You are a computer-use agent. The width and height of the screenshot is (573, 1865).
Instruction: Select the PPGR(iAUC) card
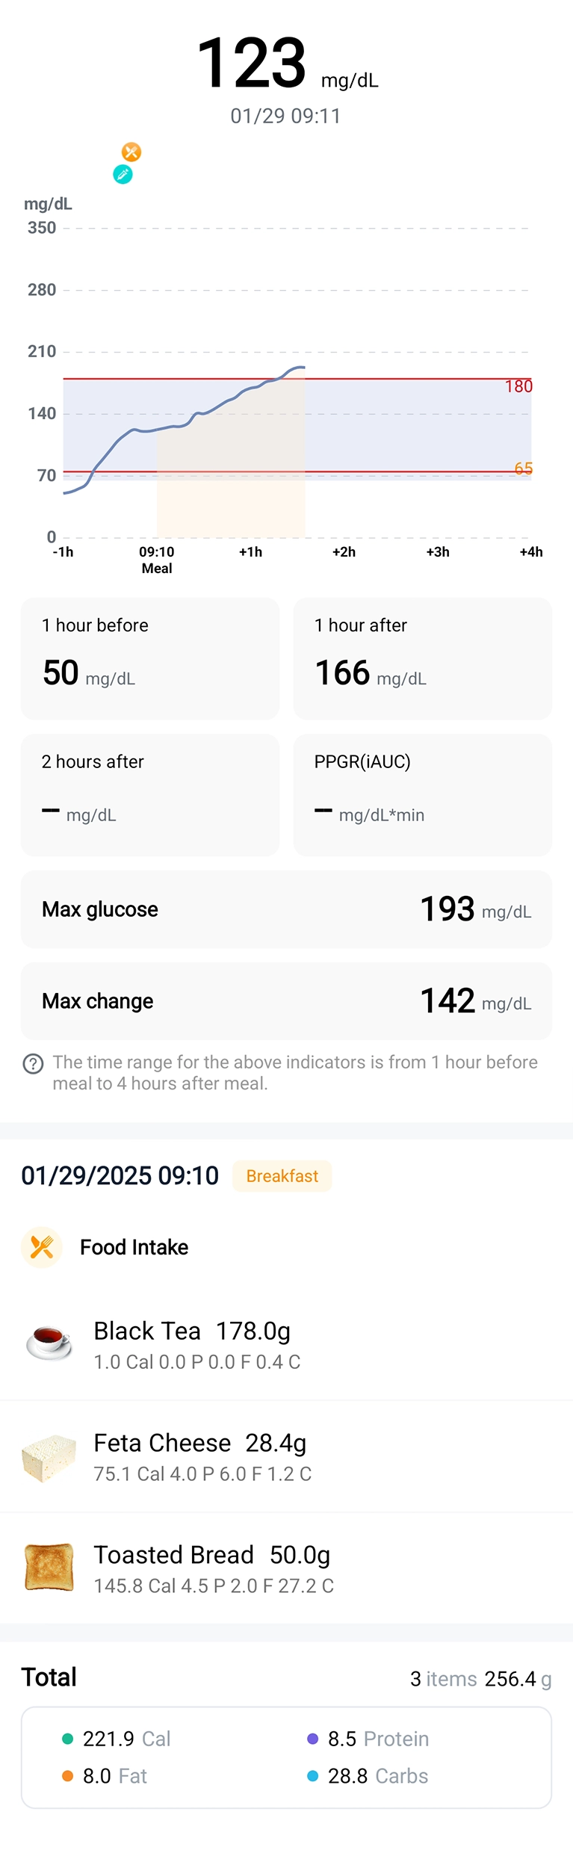(x=423, y=794)
